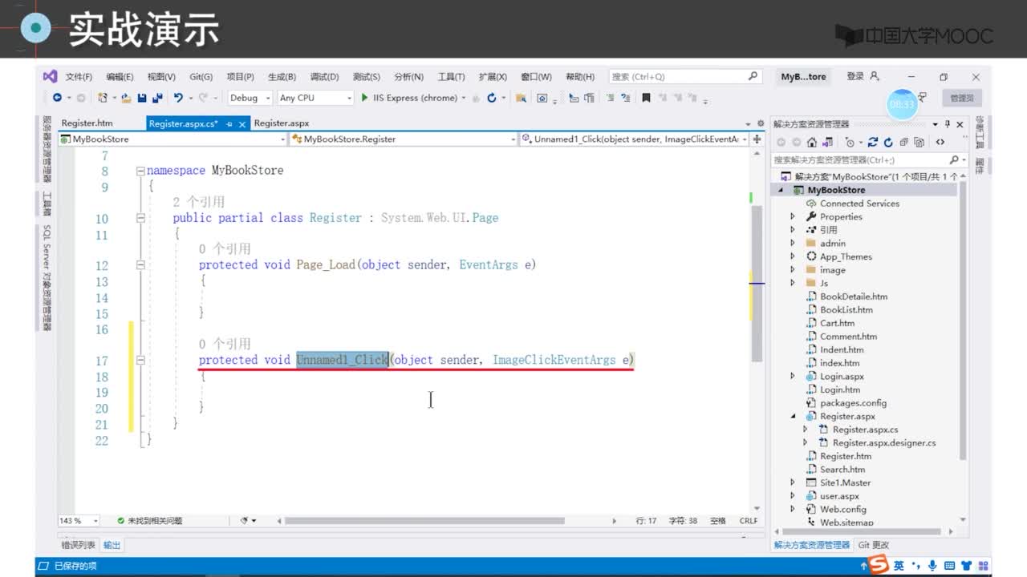The image size is (1027, 577).
Task: Click the Undo arrow icon
Action: coord(178,98)
